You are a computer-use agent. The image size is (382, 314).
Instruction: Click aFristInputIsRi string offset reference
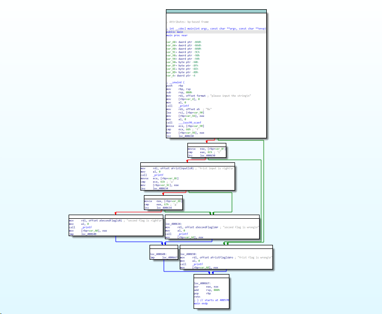pyautogui.click(x=179, y=168)
